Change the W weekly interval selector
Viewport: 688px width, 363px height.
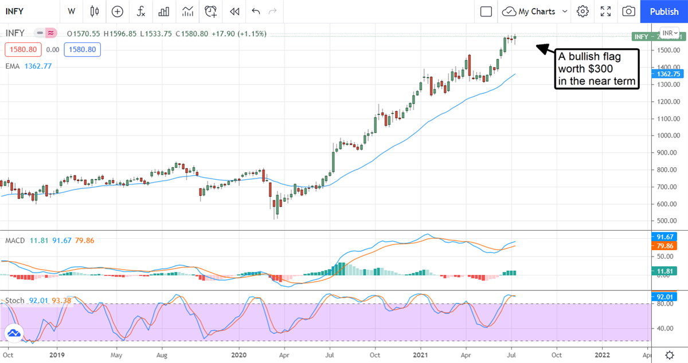[71, 11]
